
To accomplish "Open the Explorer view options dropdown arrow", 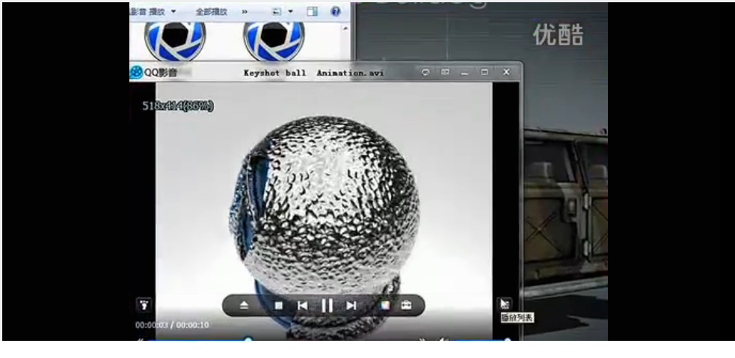I will pos(290,12).
